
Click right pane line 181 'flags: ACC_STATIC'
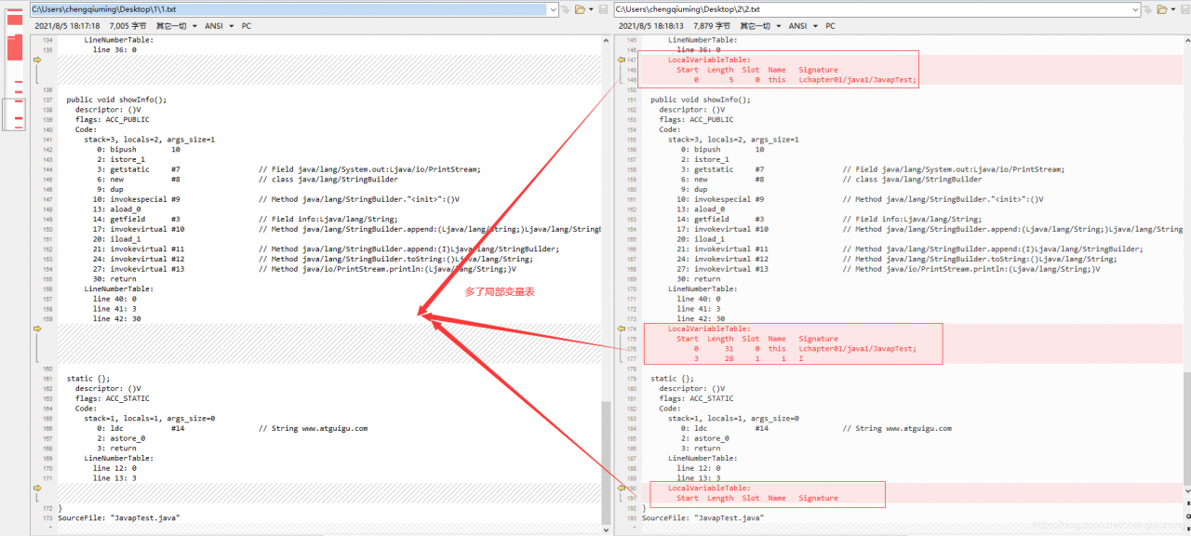point(696,398)
